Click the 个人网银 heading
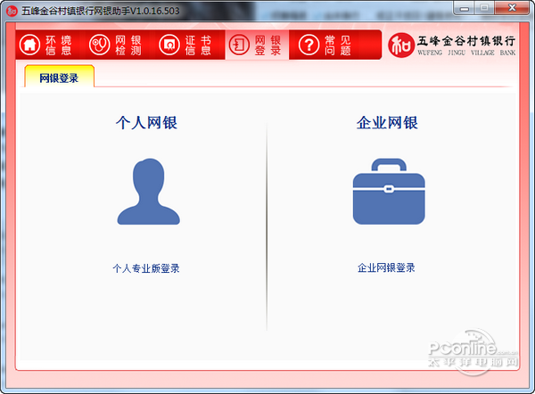Image resolution: width=535 pixels, height=394 pixels. pos(146,122)
